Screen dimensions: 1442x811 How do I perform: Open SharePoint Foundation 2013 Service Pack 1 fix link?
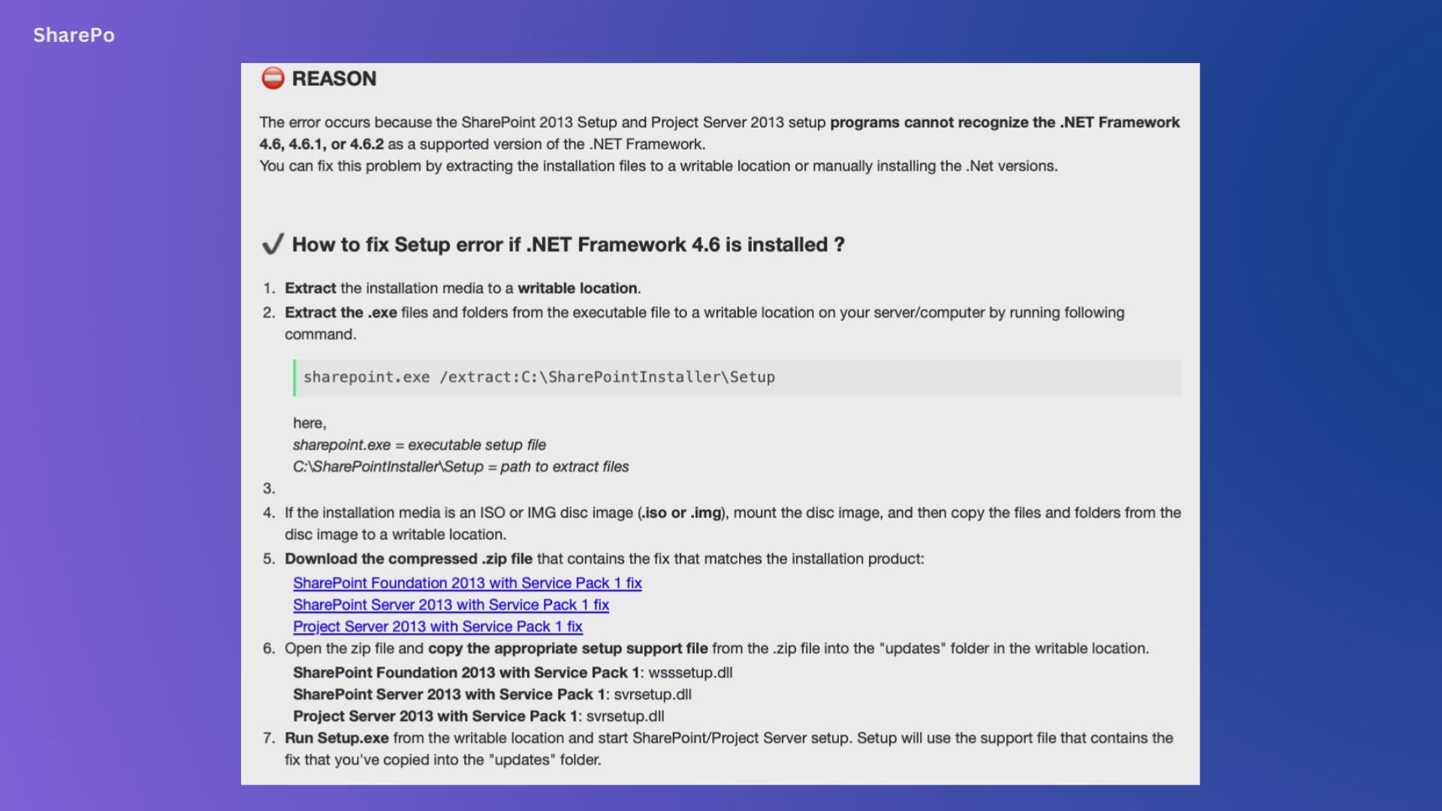[x=467, y=583]
